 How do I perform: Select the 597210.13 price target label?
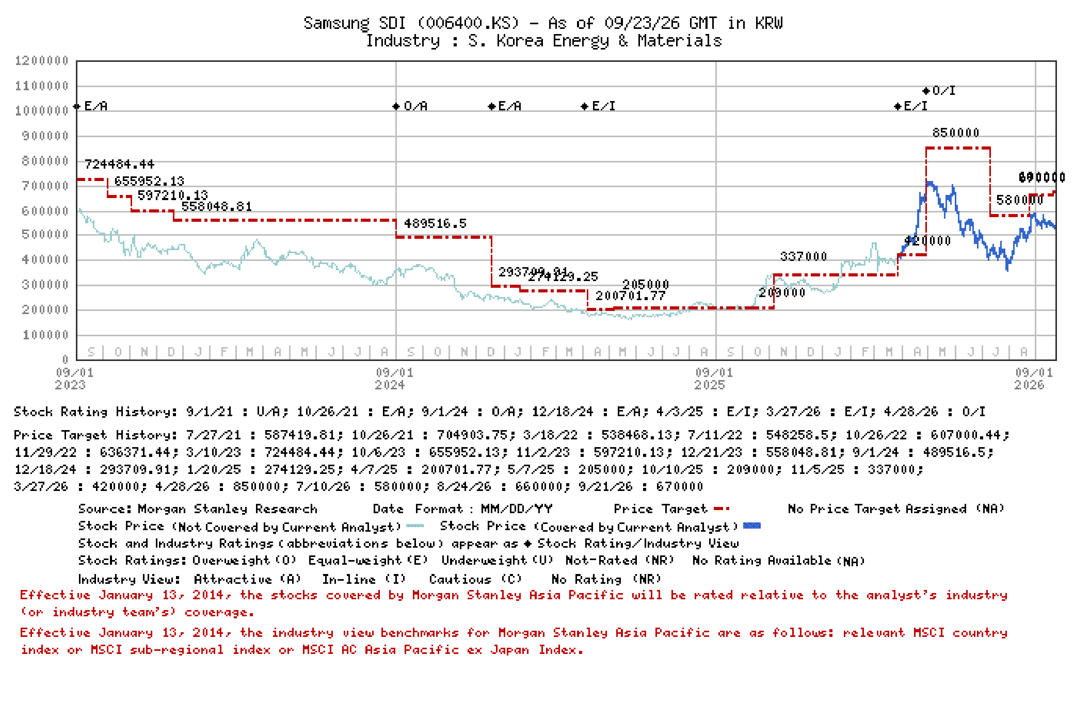172,195
